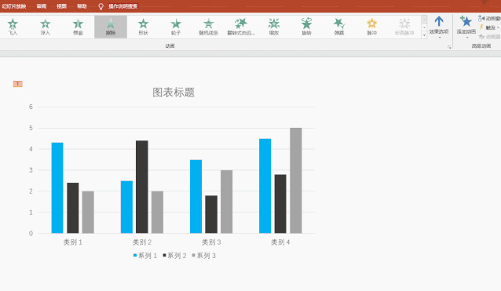Open the 效果选项 (Effect Options) dropdown
Image resolution: width=501 pixels, height=291 pixels.
coord(439,27)
